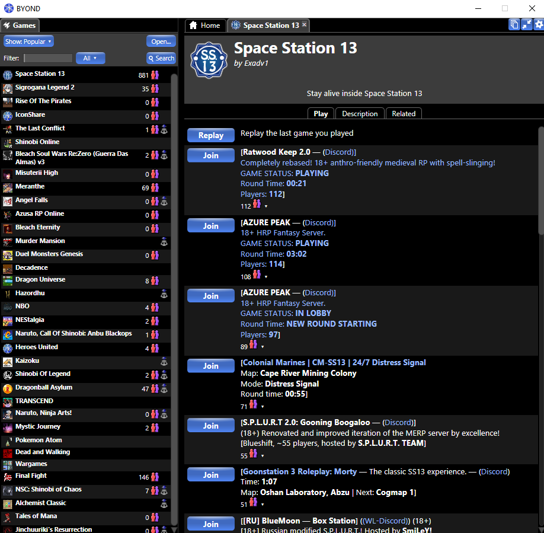
Task: Click the pop-out windows icon in the top right
Action: [x=514, y=25]
